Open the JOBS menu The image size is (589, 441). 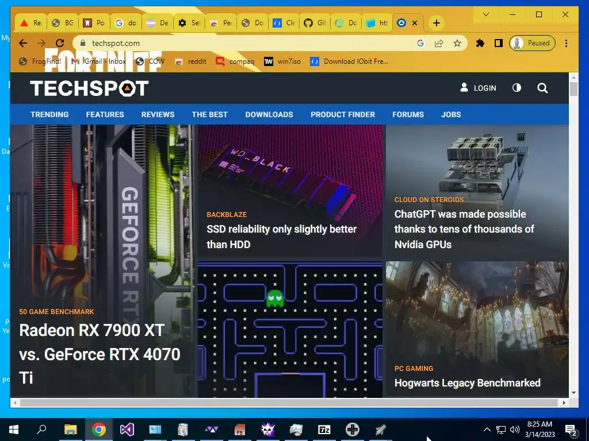click(451, 114)
